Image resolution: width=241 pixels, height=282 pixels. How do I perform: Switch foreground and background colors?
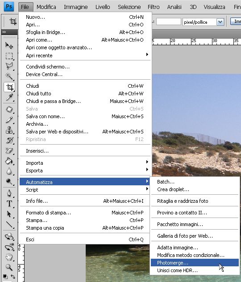click(x=13, y=277)
